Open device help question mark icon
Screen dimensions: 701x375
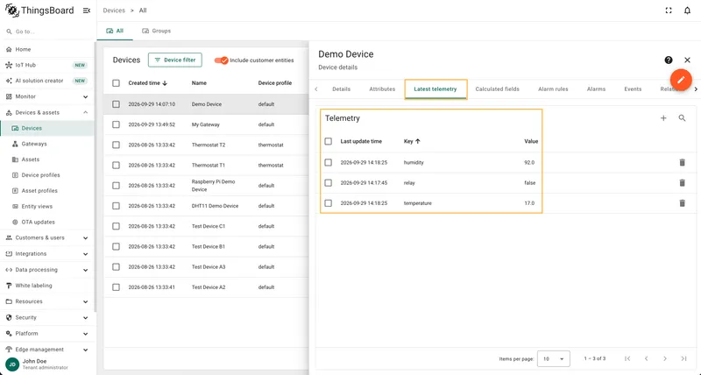[x=669, y=60]
